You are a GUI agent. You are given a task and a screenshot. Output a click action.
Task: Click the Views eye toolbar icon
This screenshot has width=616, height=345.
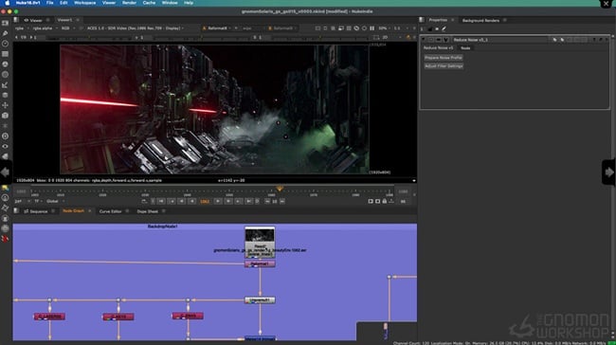point(5,146)
